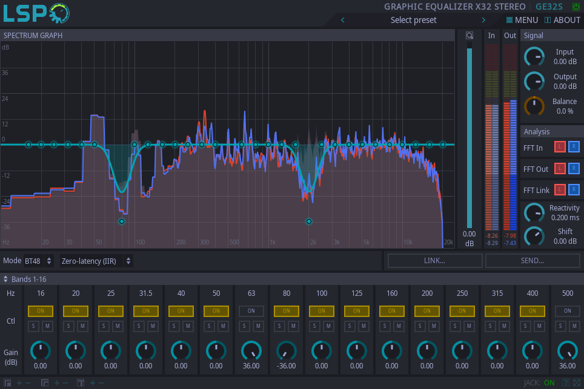Click the LINK... button
This screenshot has width=584, height=389.
(435, 261)
